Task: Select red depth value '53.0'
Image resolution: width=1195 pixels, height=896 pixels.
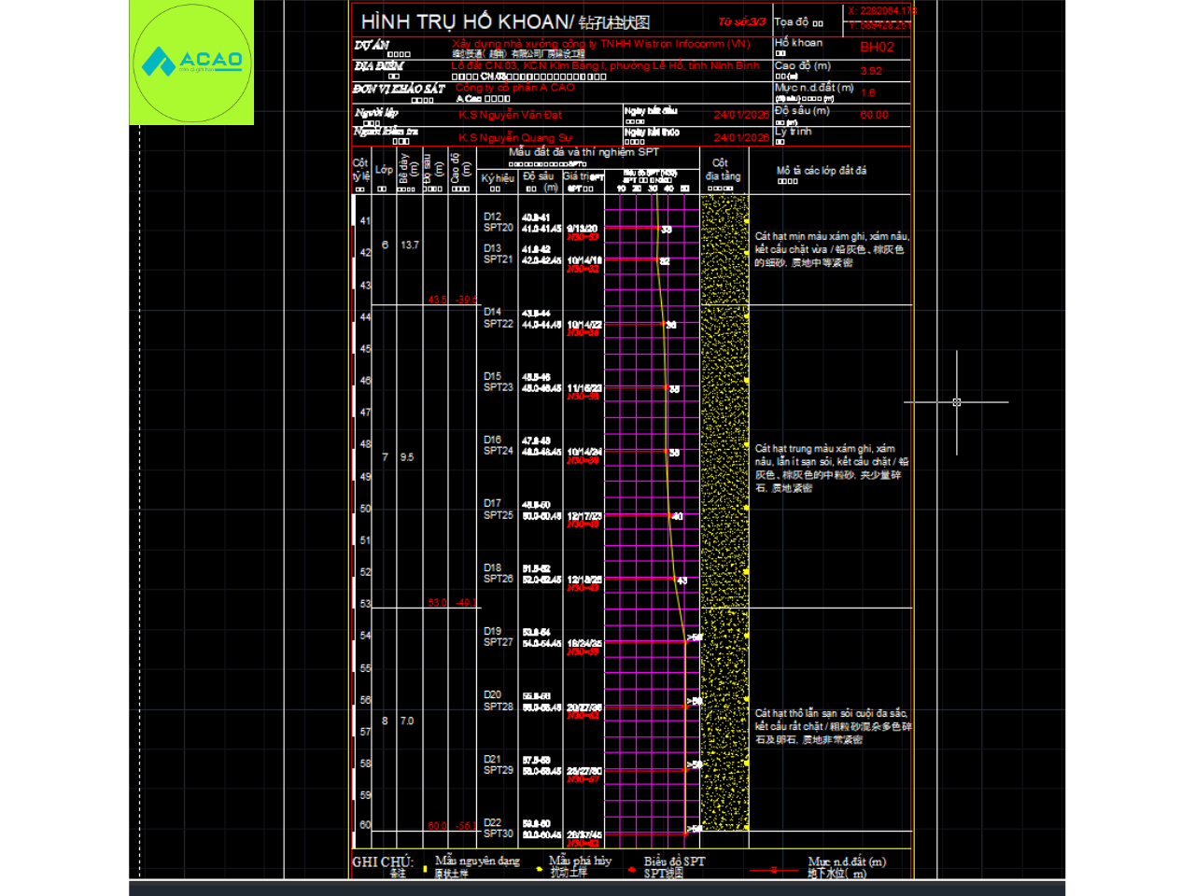Action: pos(438,603)
